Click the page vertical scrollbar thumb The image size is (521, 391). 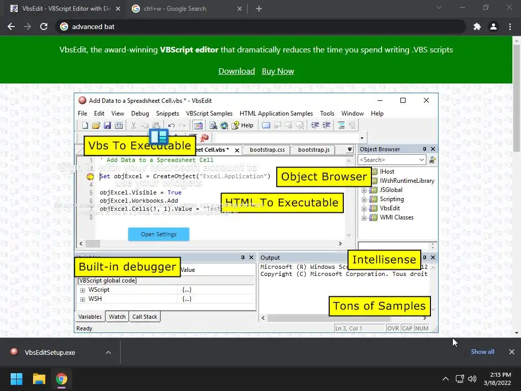pyautogui.click(x=516, y=98)
